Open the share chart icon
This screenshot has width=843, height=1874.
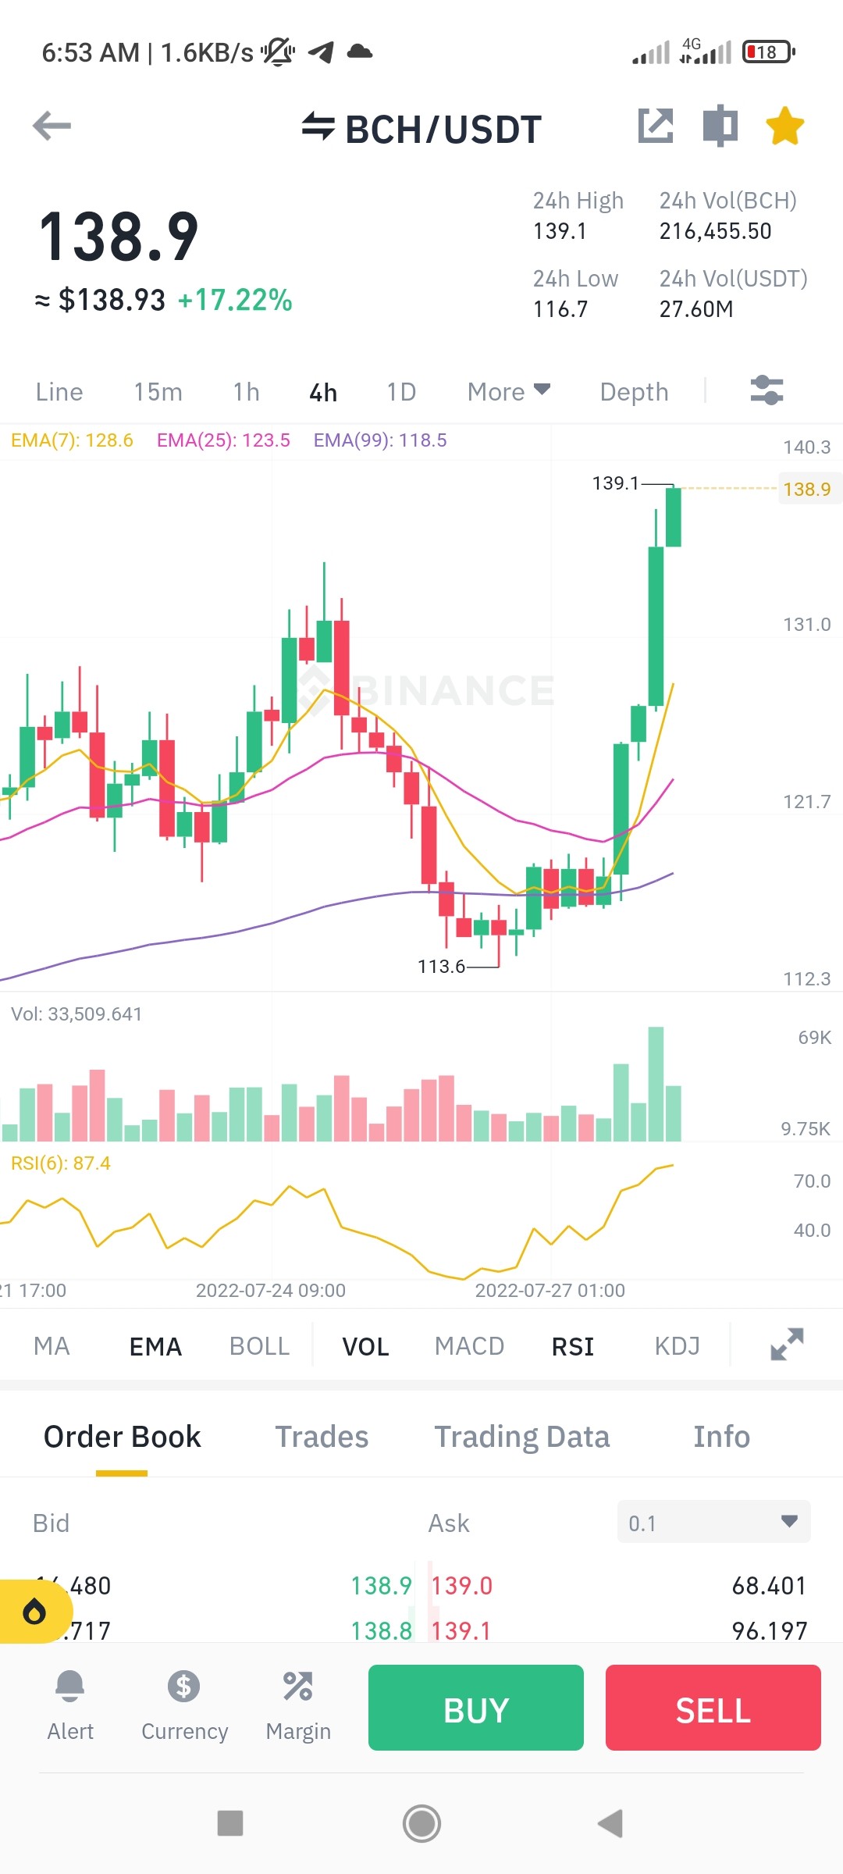click(x=656, y=126)
